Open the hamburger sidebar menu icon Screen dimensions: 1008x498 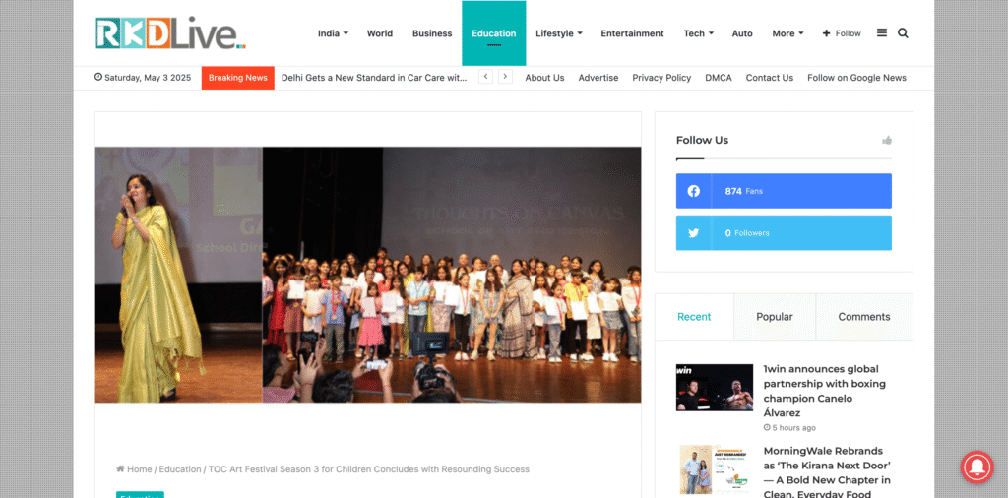[882, 32]
